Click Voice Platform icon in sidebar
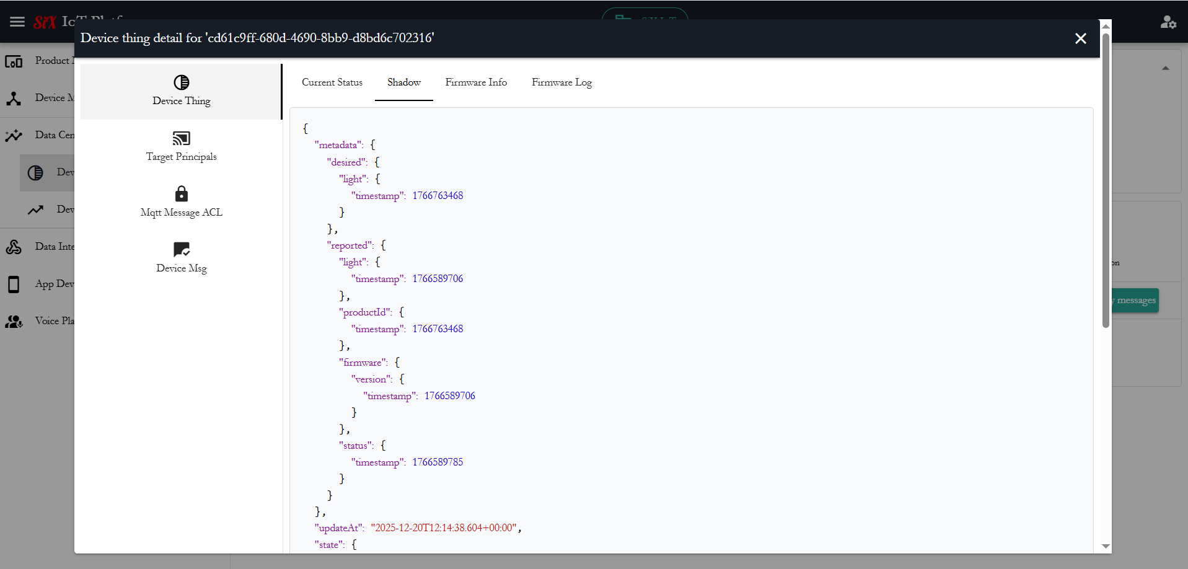This screenshot has height=569, width=1188. [x=14, y=321]
